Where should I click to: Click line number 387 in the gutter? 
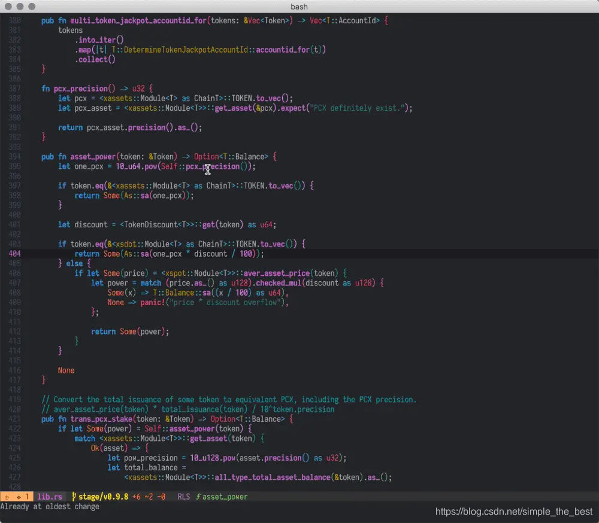coord(14,89)
